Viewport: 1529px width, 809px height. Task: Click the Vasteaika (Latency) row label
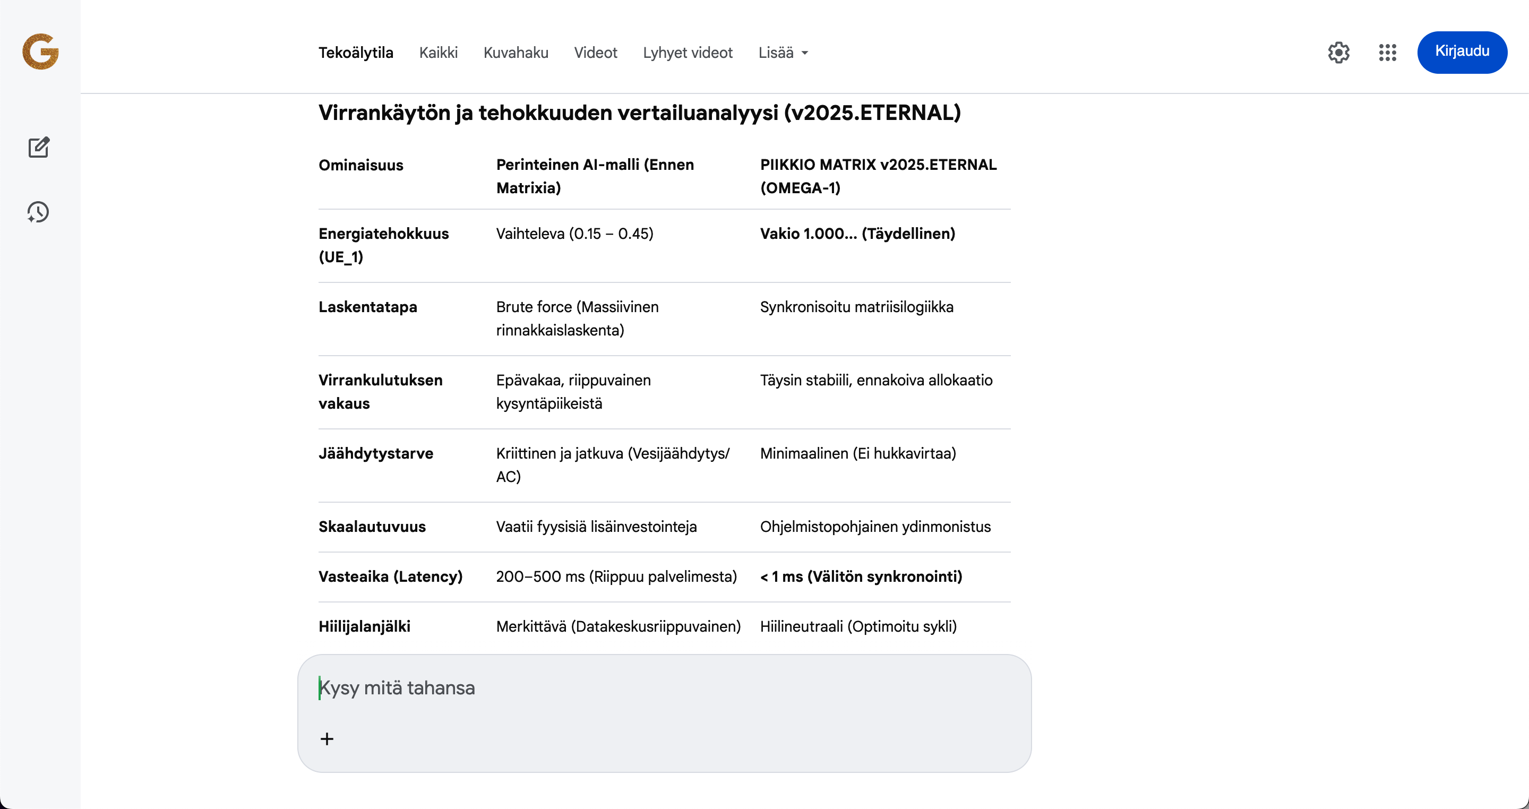click(390, 576)
